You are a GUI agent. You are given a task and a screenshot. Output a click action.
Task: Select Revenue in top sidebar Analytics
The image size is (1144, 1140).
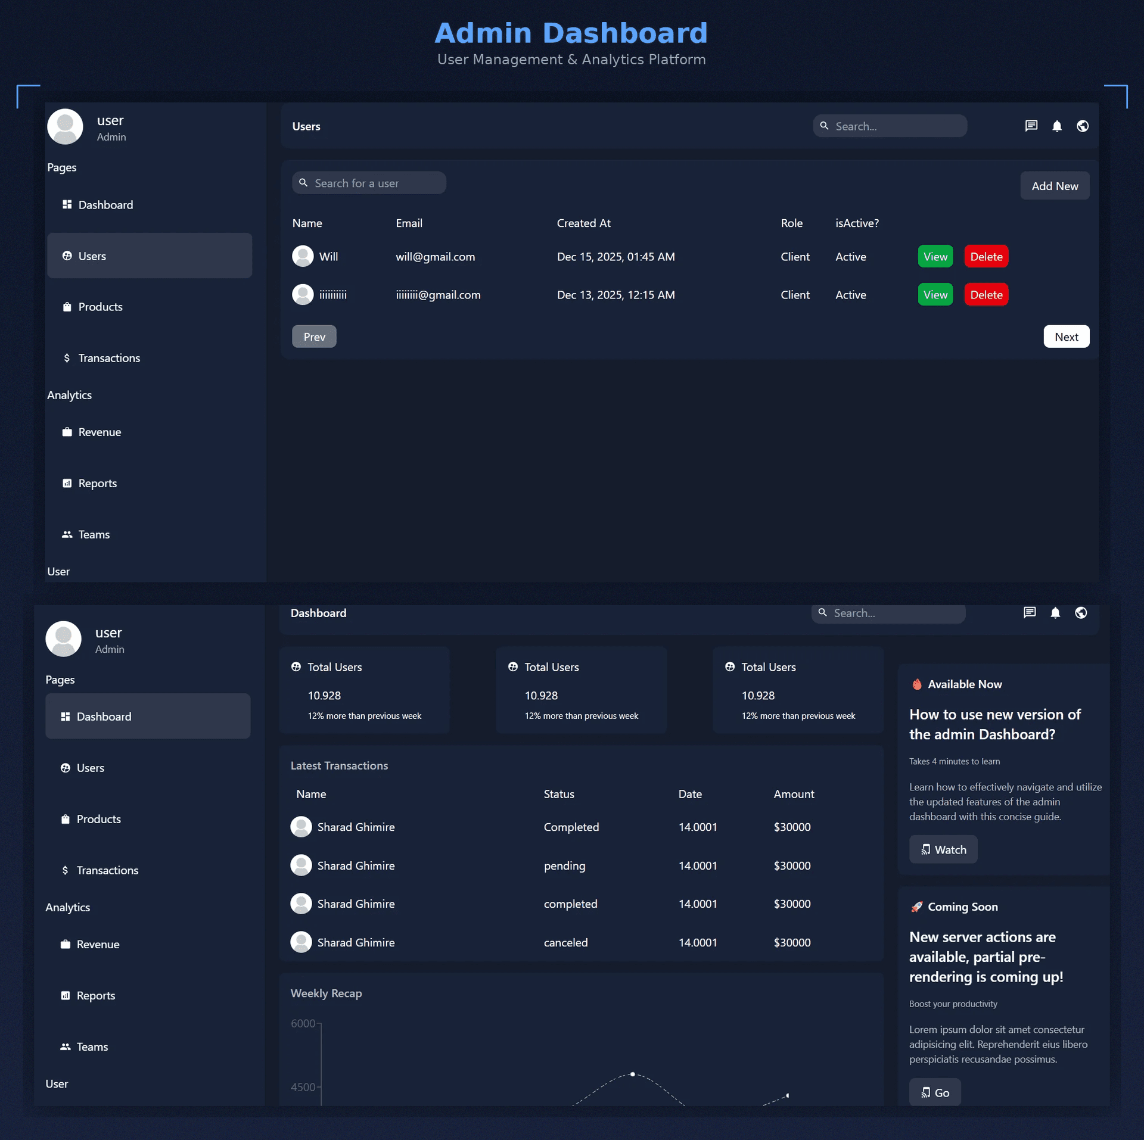pos(100,432)
